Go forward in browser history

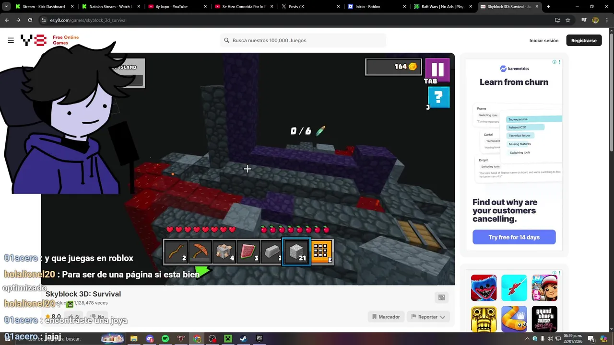(x=18, y=20)
